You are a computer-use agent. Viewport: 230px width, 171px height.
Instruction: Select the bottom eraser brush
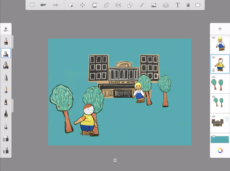click(x=6, y=150)
